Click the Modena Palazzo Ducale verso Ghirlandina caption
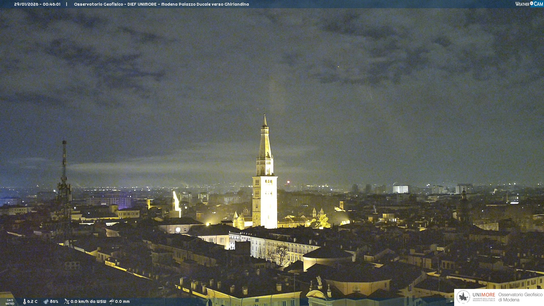 coord(205,4)
